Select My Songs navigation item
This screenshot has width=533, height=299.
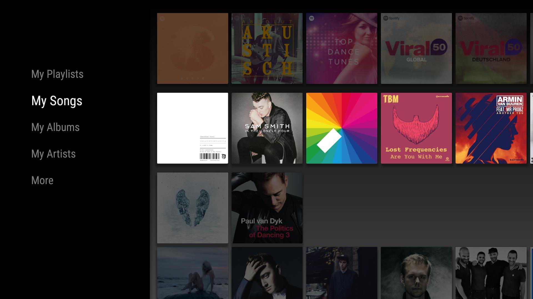(57, 100)
